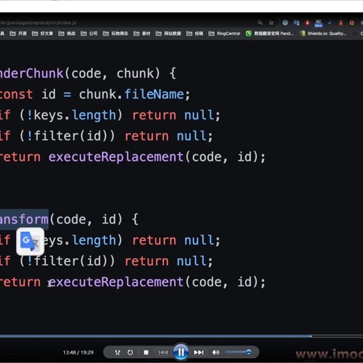The width and height of the screenshot is (363, 363).
Task: Open the 开源 bookmarks folder
Action: (x=18, y=34)
